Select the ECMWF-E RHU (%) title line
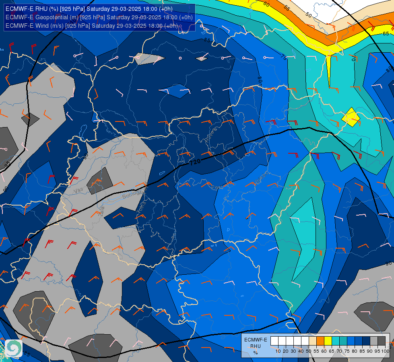 tap(89, 9)
